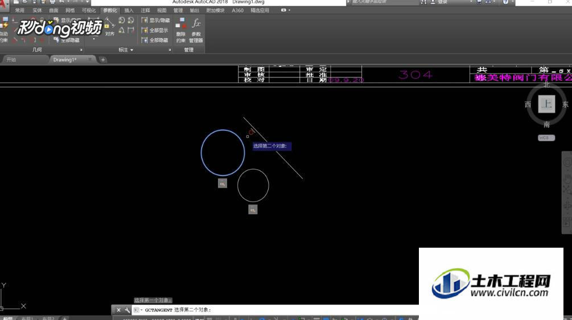The width and height of the screenshot is (572, 320).
Task: Open the A360 ribbon tab
Action: (x=237, y=10)
